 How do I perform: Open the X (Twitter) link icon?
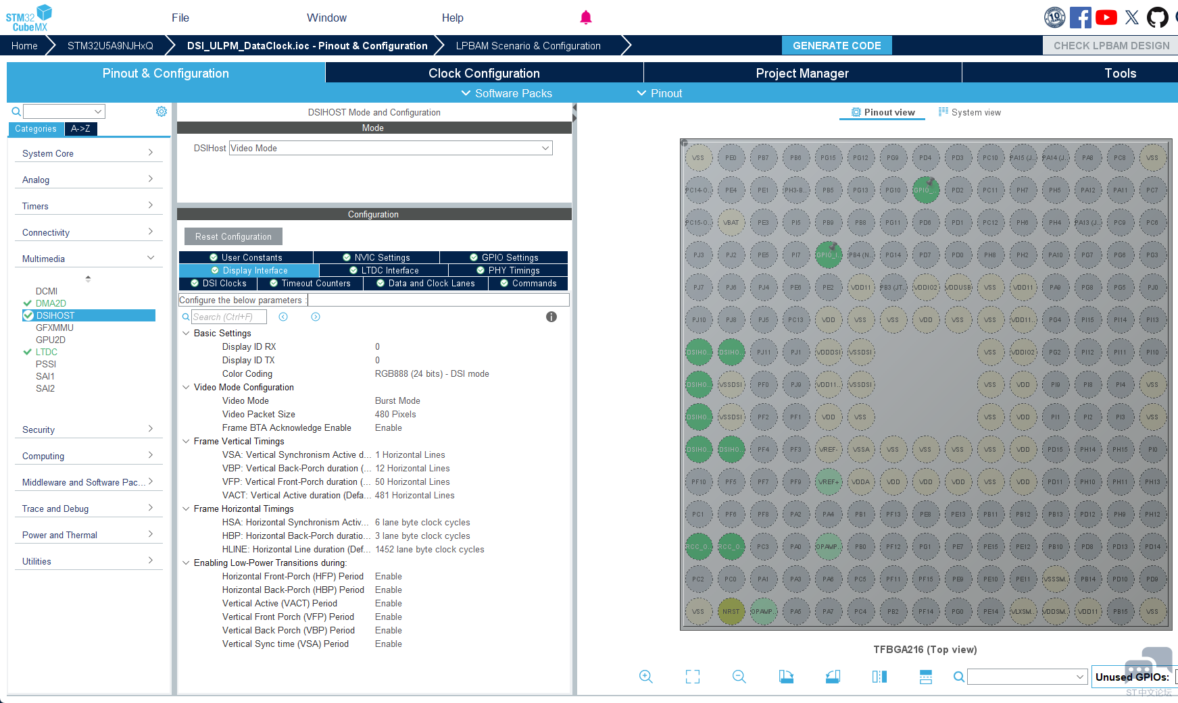click(1131, 18)
